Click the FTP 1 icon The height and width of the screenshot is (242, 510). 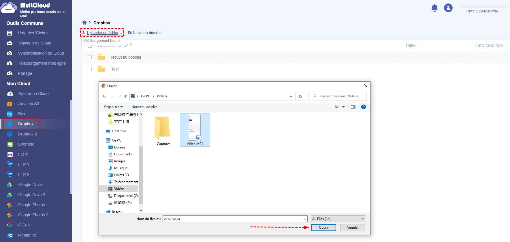10,164
